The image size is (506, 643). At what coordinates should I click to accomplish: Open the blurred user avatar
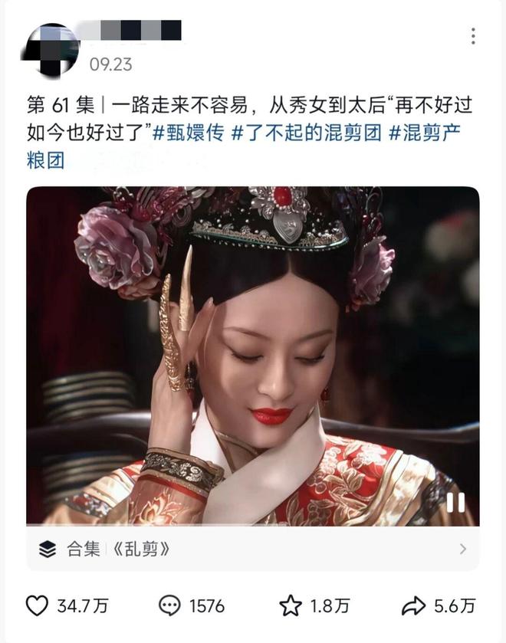click(x=50, y=48)
